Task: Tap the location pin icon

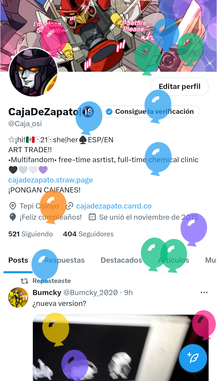Action: 13,206
